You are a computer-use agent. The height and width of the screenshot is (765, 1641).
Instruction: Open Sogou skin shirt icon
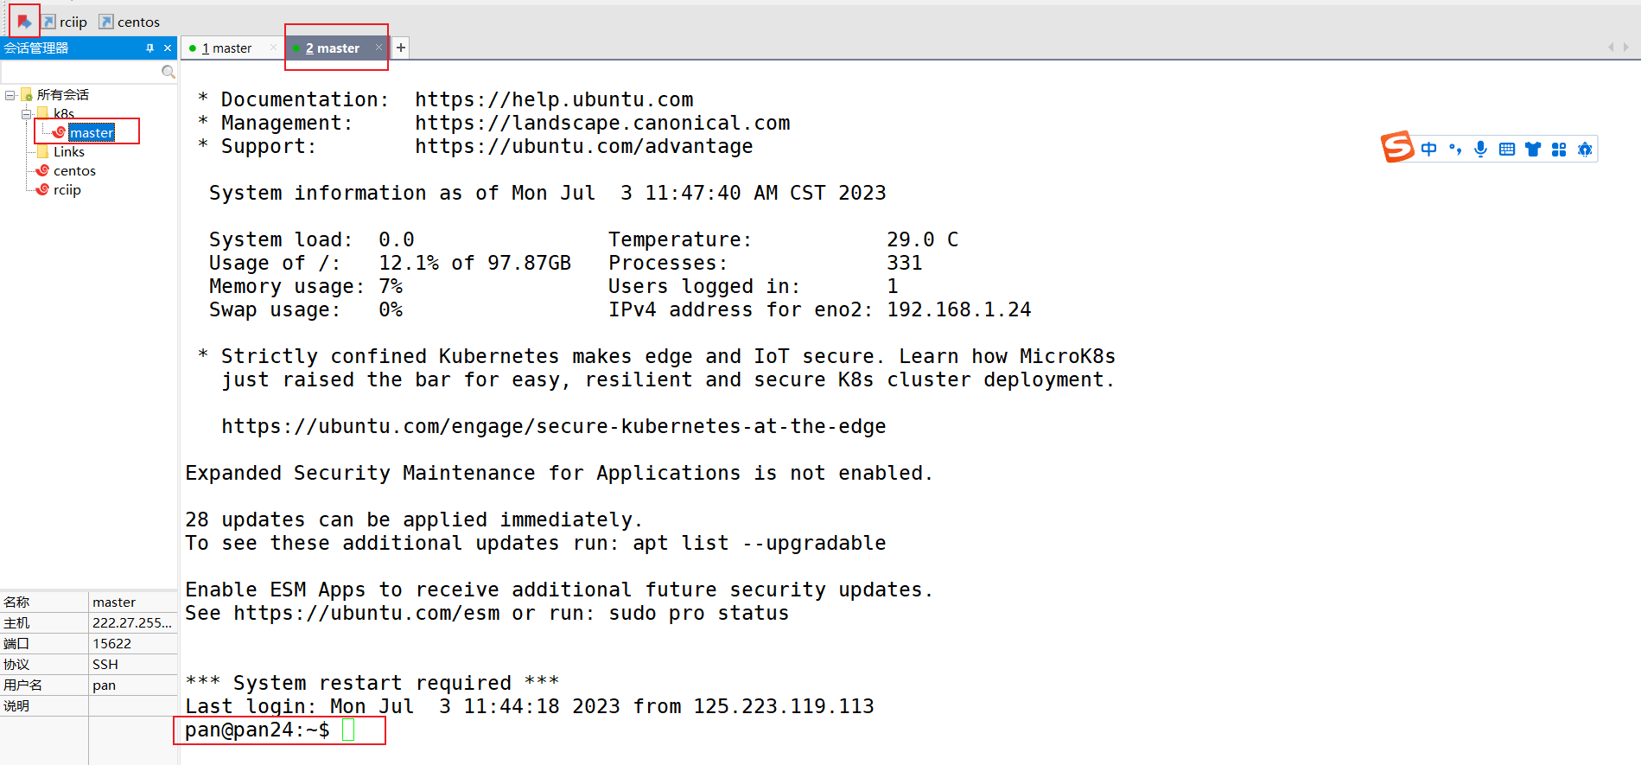coord(1533,149)
